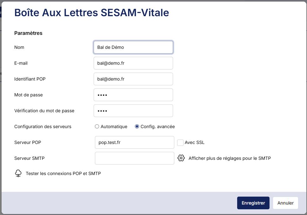
Task: Click the cloud icon to test connections
Action: point(18,173)
